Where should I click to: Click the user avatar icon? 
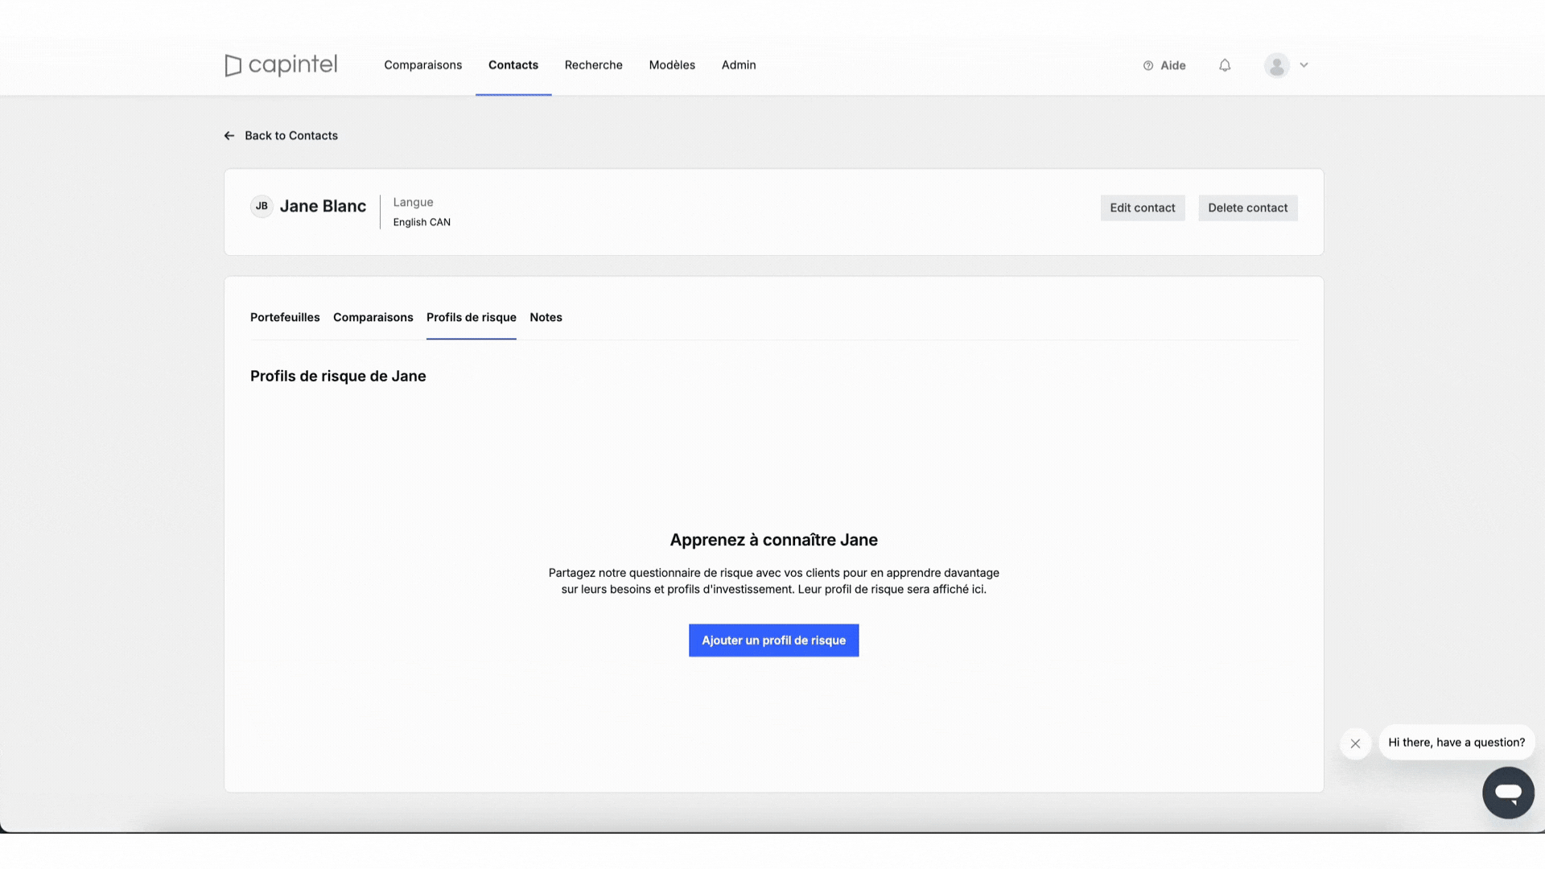pos(1276,65)
